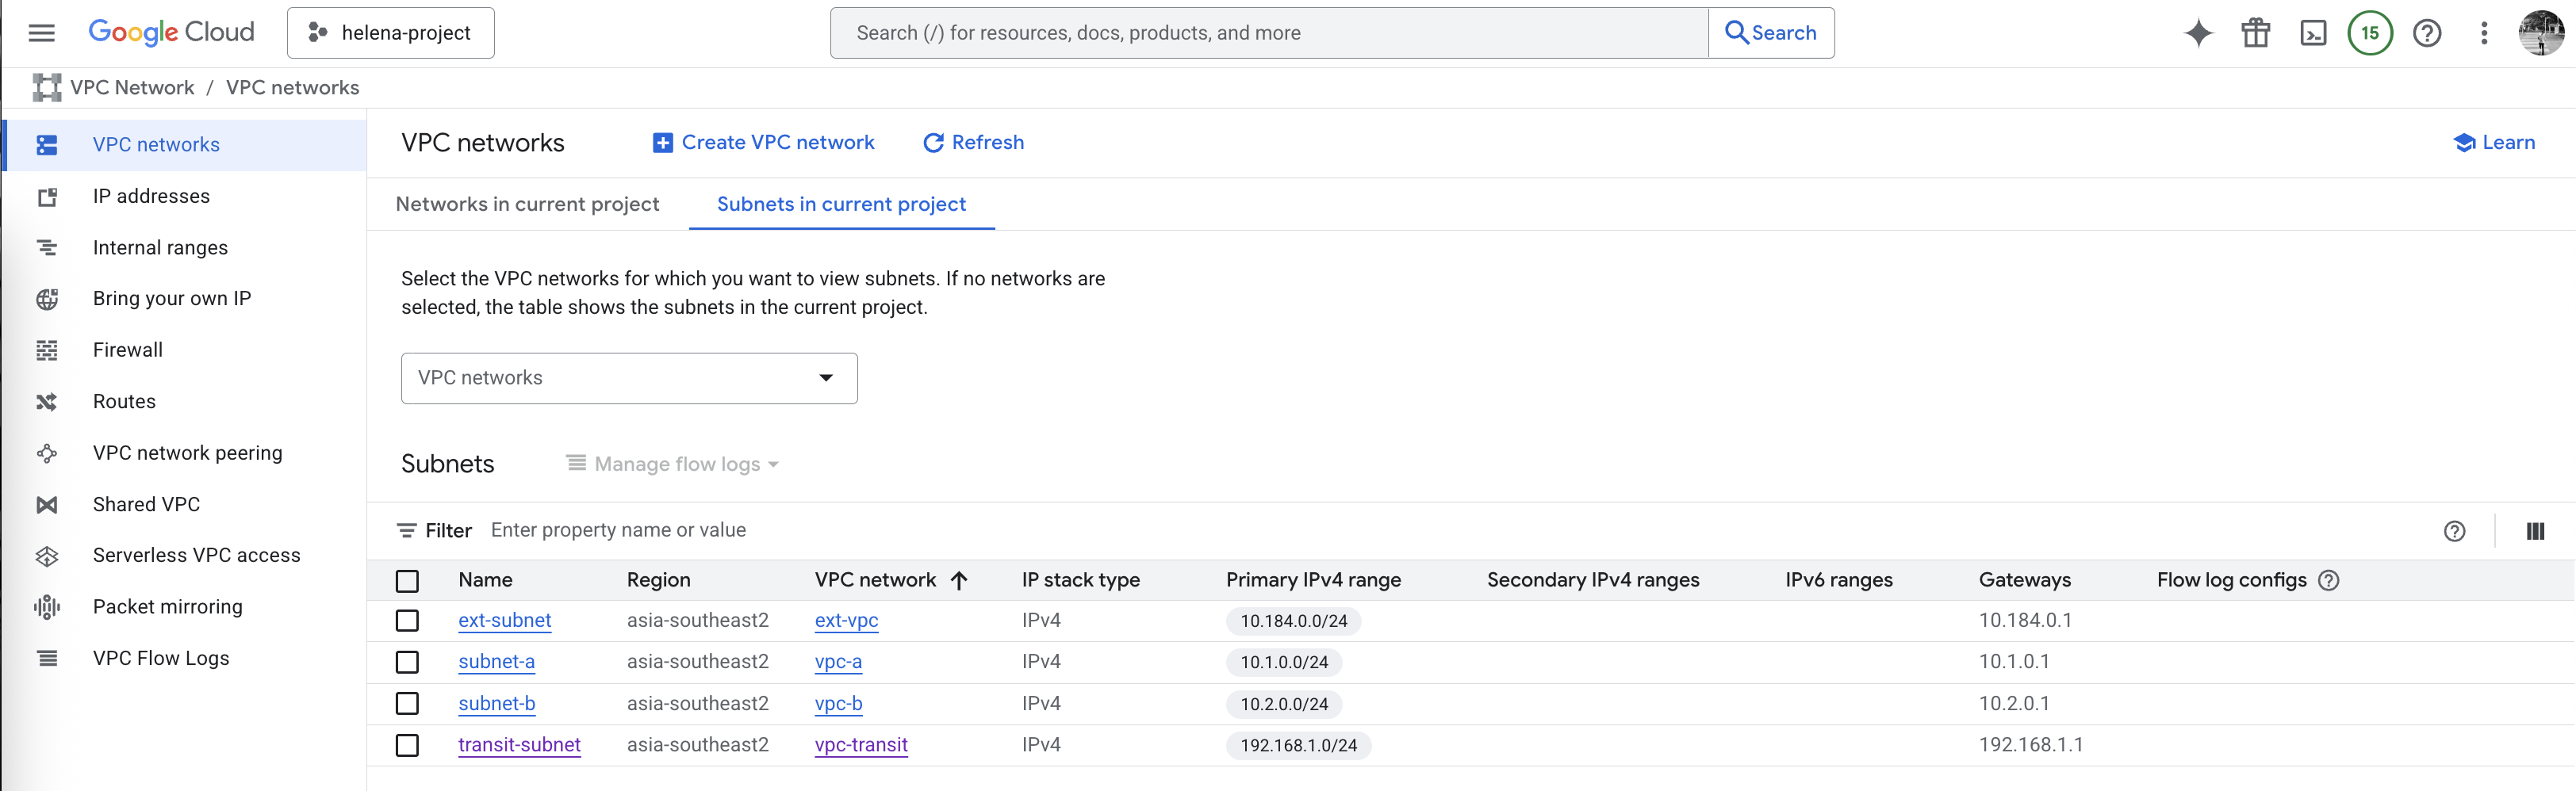This screenshot has height=791, width=2576.
Task: Open the vpc-transit network link
Action: [x=861, y=745]
